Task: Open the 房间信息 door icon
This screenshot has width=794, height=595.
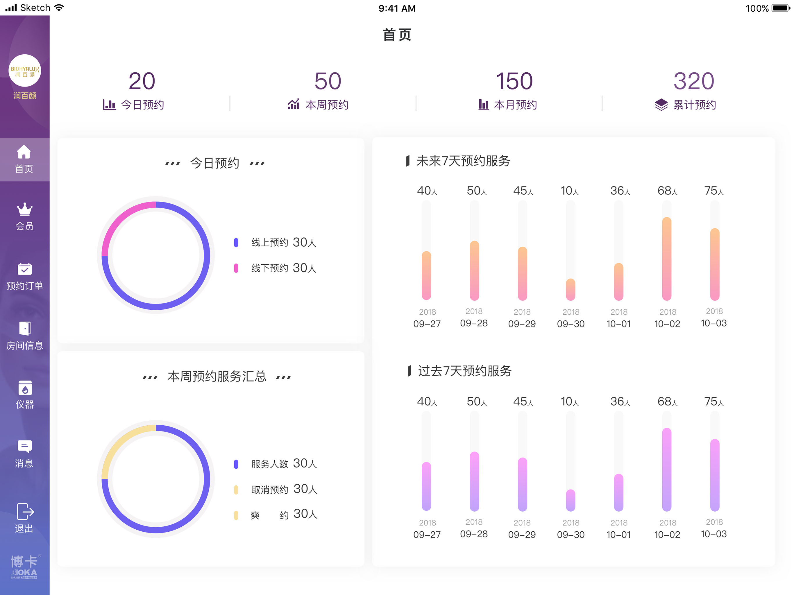Action: point(24,328)
